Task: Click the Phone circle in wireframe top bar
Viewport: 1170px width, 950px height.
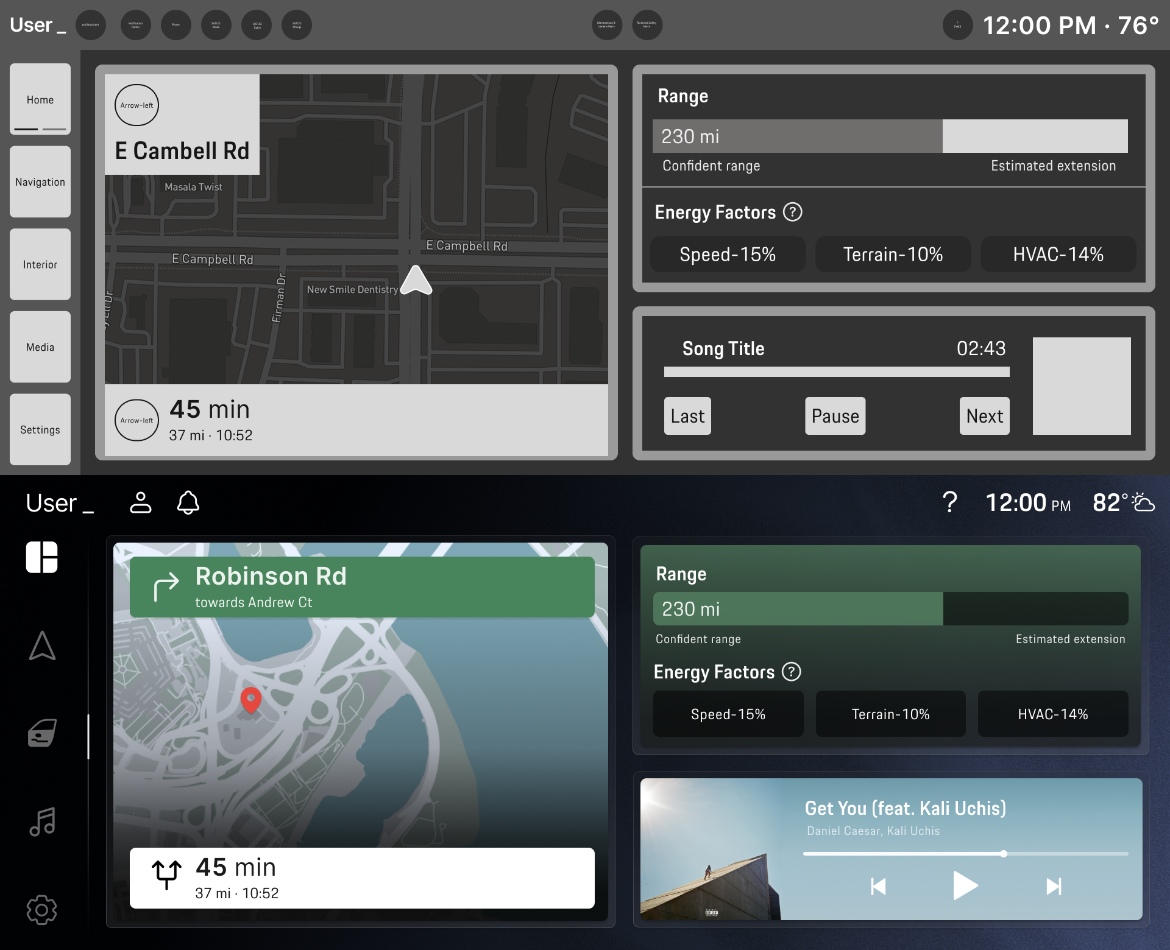Action: (x=176, y=25)
